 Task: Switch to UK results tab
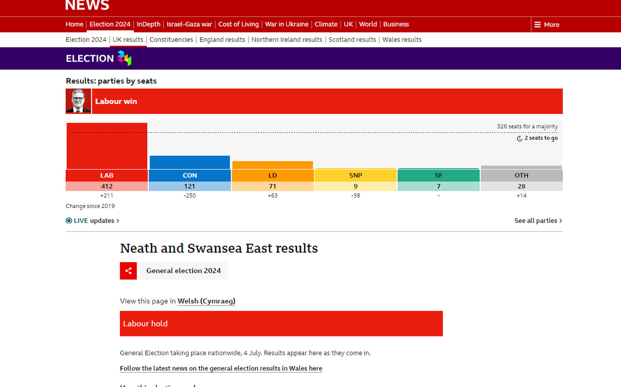click(x=128, y=39)
